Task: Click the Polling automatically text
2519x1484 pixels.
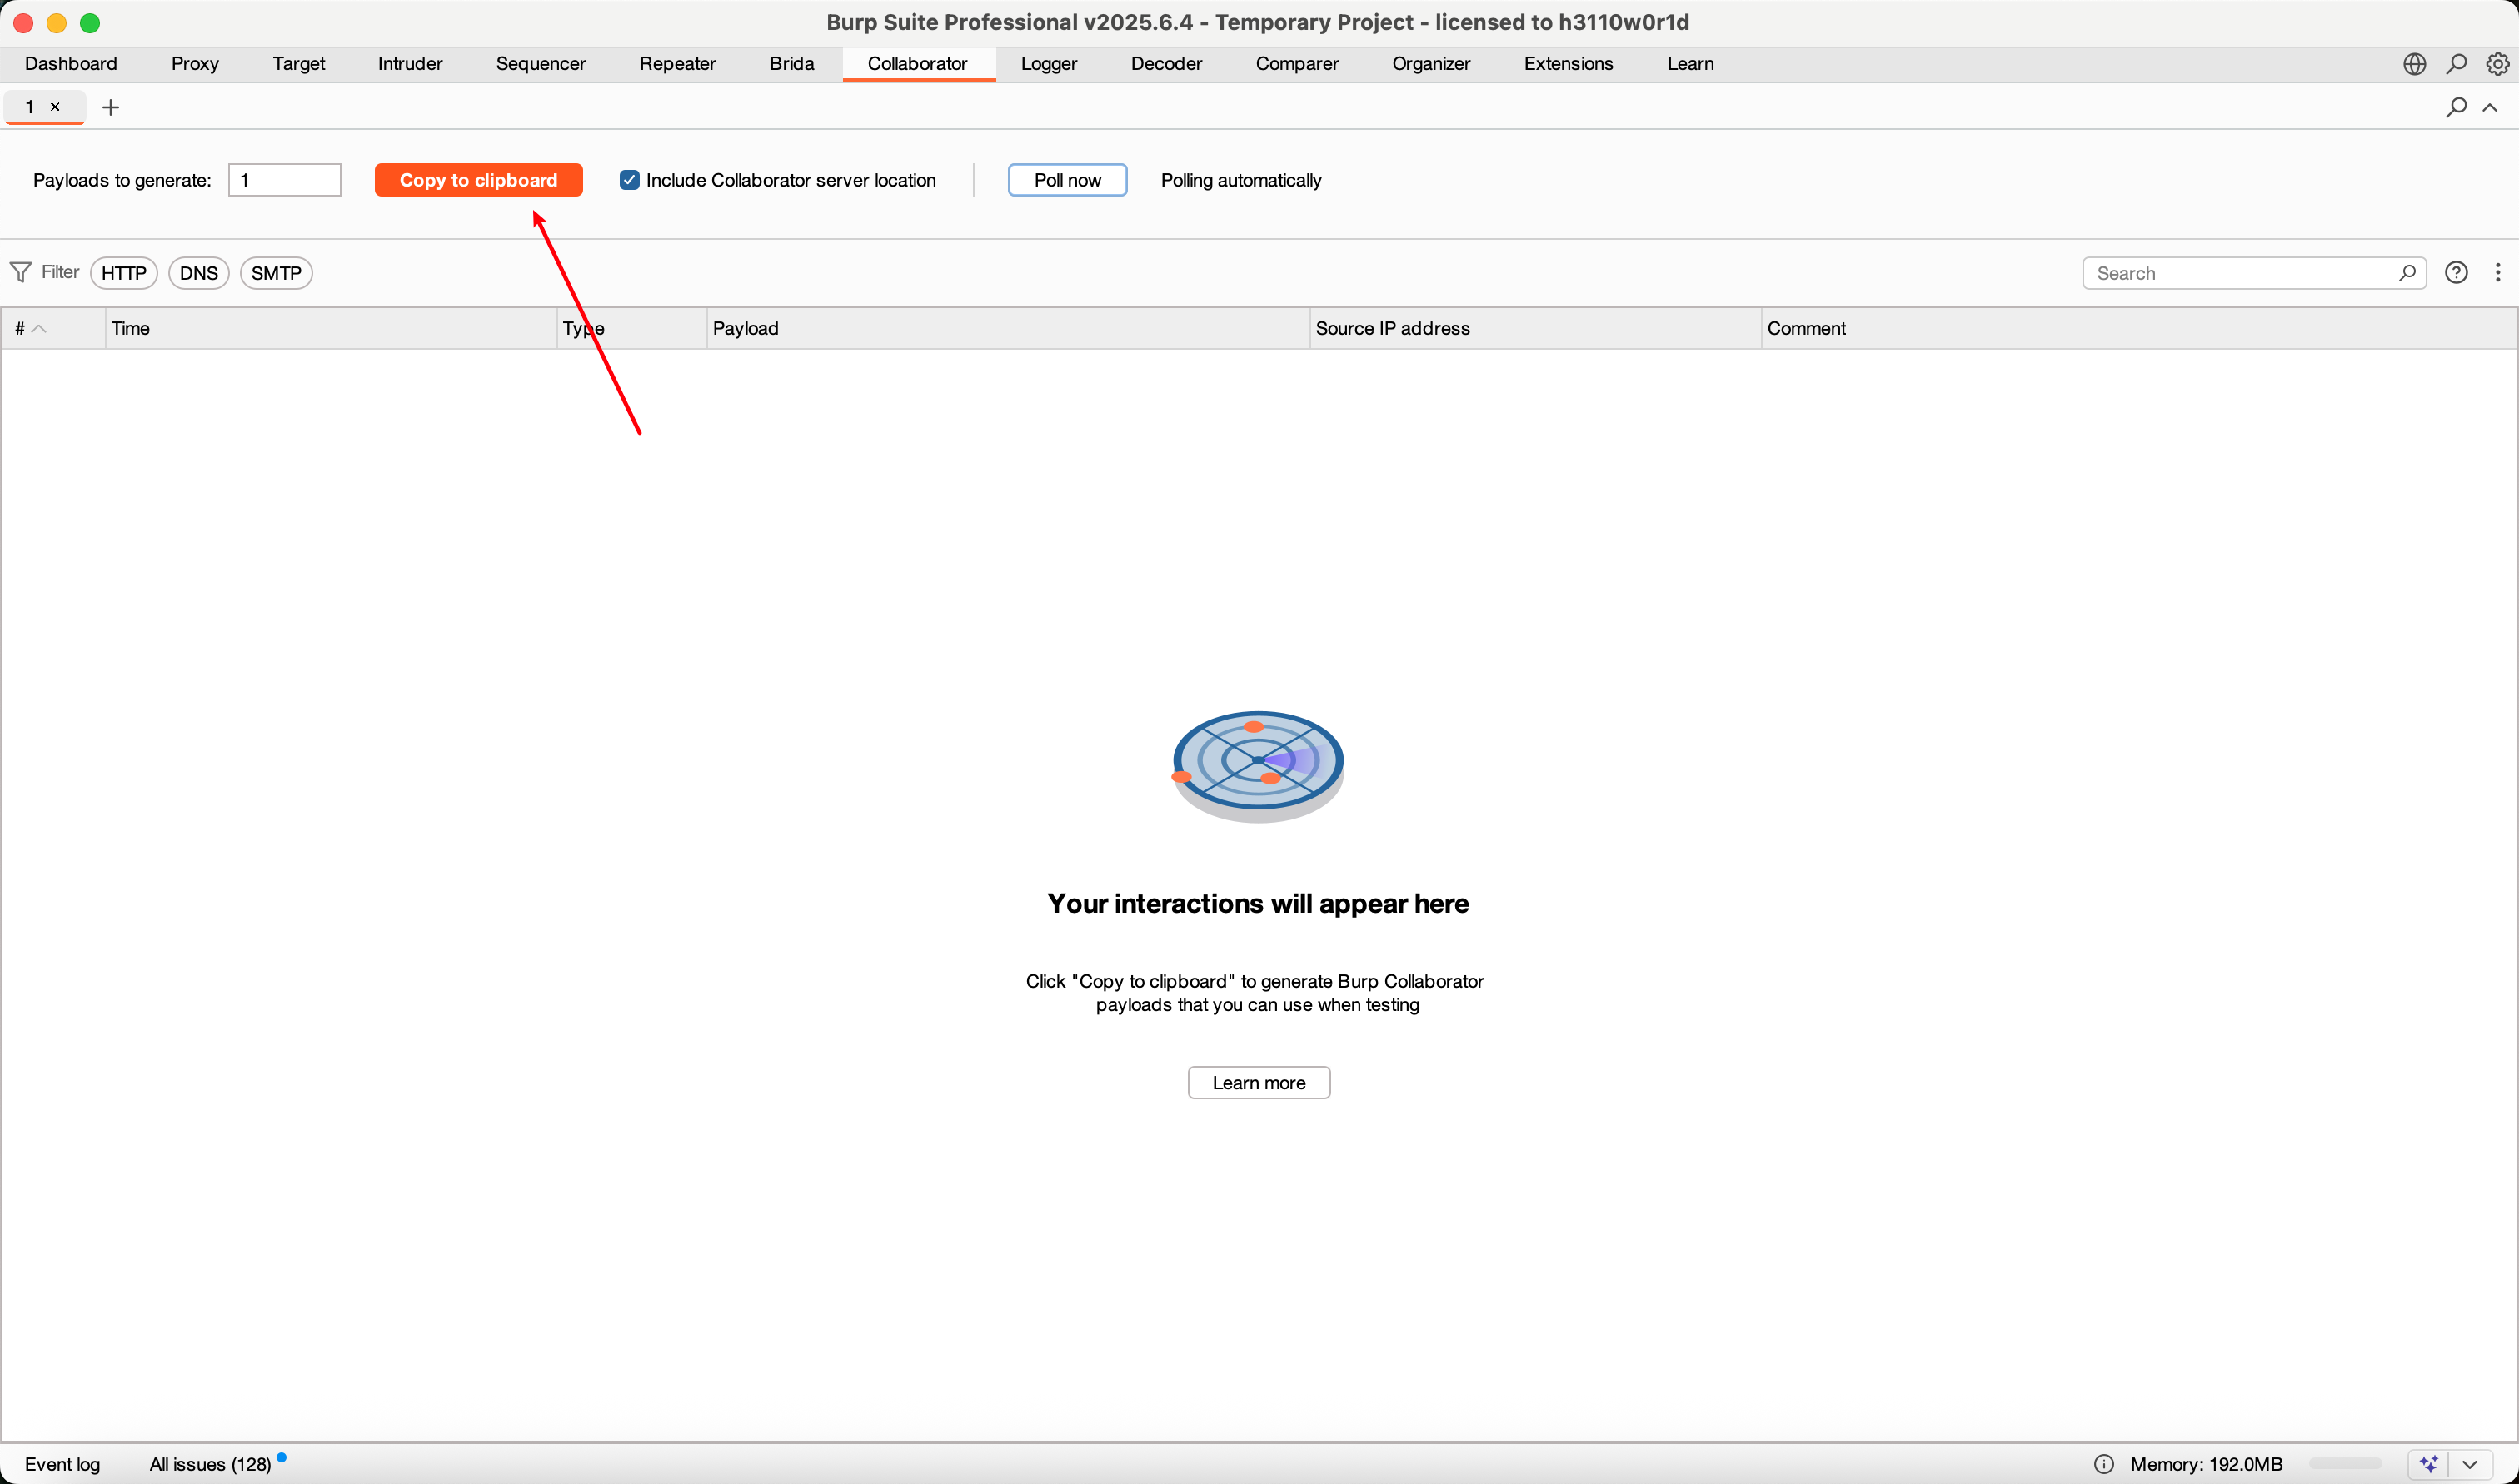Action: (x=1241, y=180)
